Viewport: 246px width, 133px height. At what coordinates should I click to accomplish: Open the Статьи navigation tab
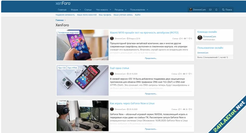tap(88, 10)
